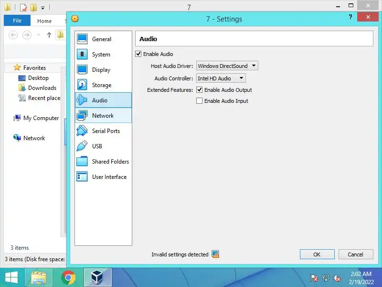Screen dimensions: 382x287
Task: Select Favorites in Explorer sidebar
Action: click(34, 67)
